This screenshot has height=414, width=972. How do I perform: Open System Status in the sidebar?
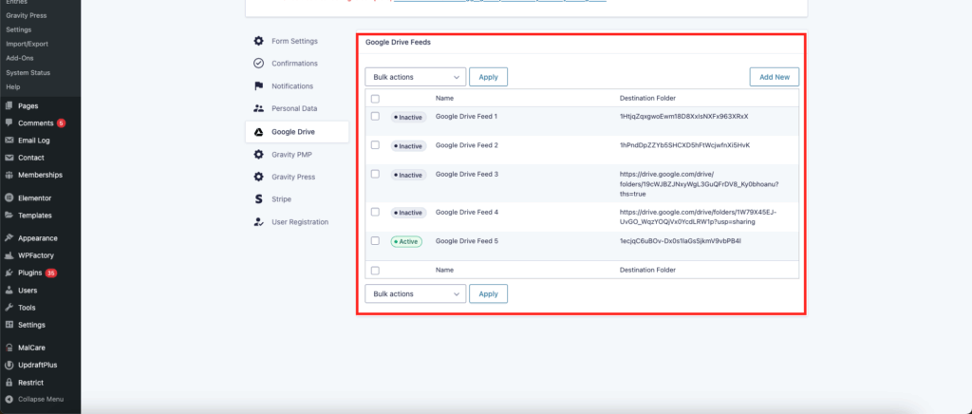pyautogui.click(x=28, y=72)
